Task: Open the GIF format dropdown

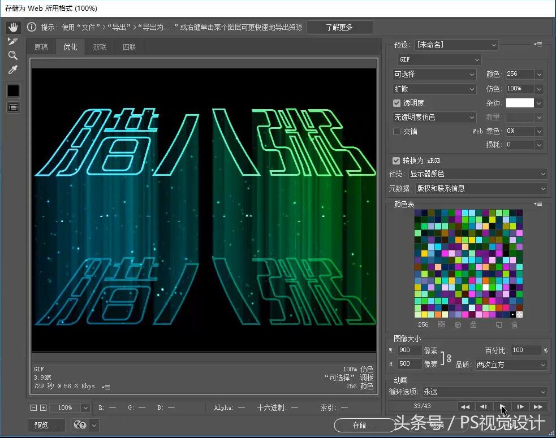Action: tap(436, 59)
